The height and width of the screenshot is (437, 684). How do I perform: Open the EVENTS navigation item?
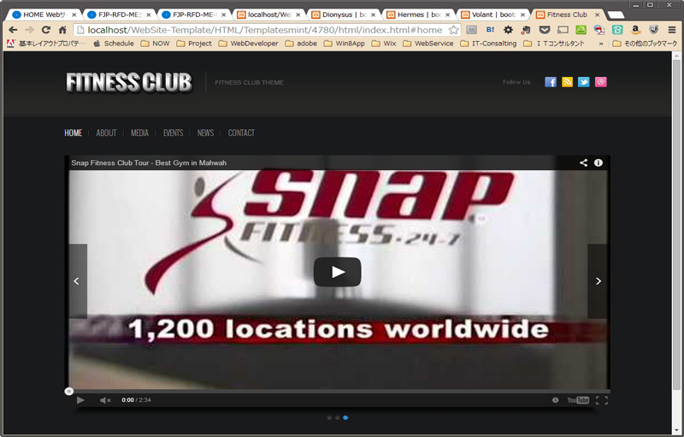[174, 133]
